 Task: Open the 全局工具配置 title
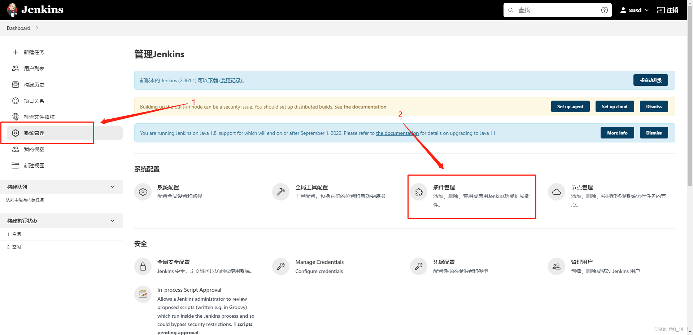(x=311, y=187)
